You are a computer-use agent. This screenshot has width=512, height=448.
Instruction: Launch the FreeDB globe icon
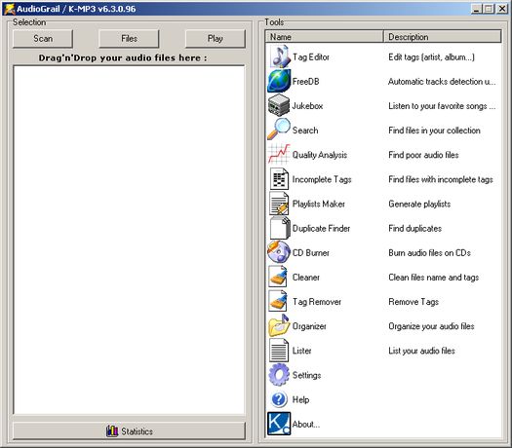279,81
